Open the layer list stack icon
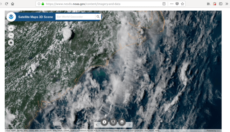This screenshot has height=132, width=230. [122, 122]
